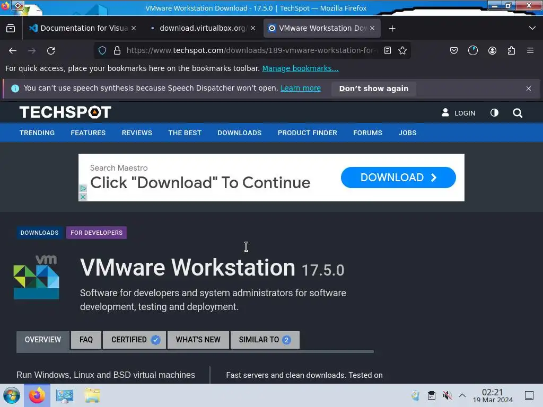Open the FORUMS menu item
This screenshot has height=407, width=543.
[367, 133]
